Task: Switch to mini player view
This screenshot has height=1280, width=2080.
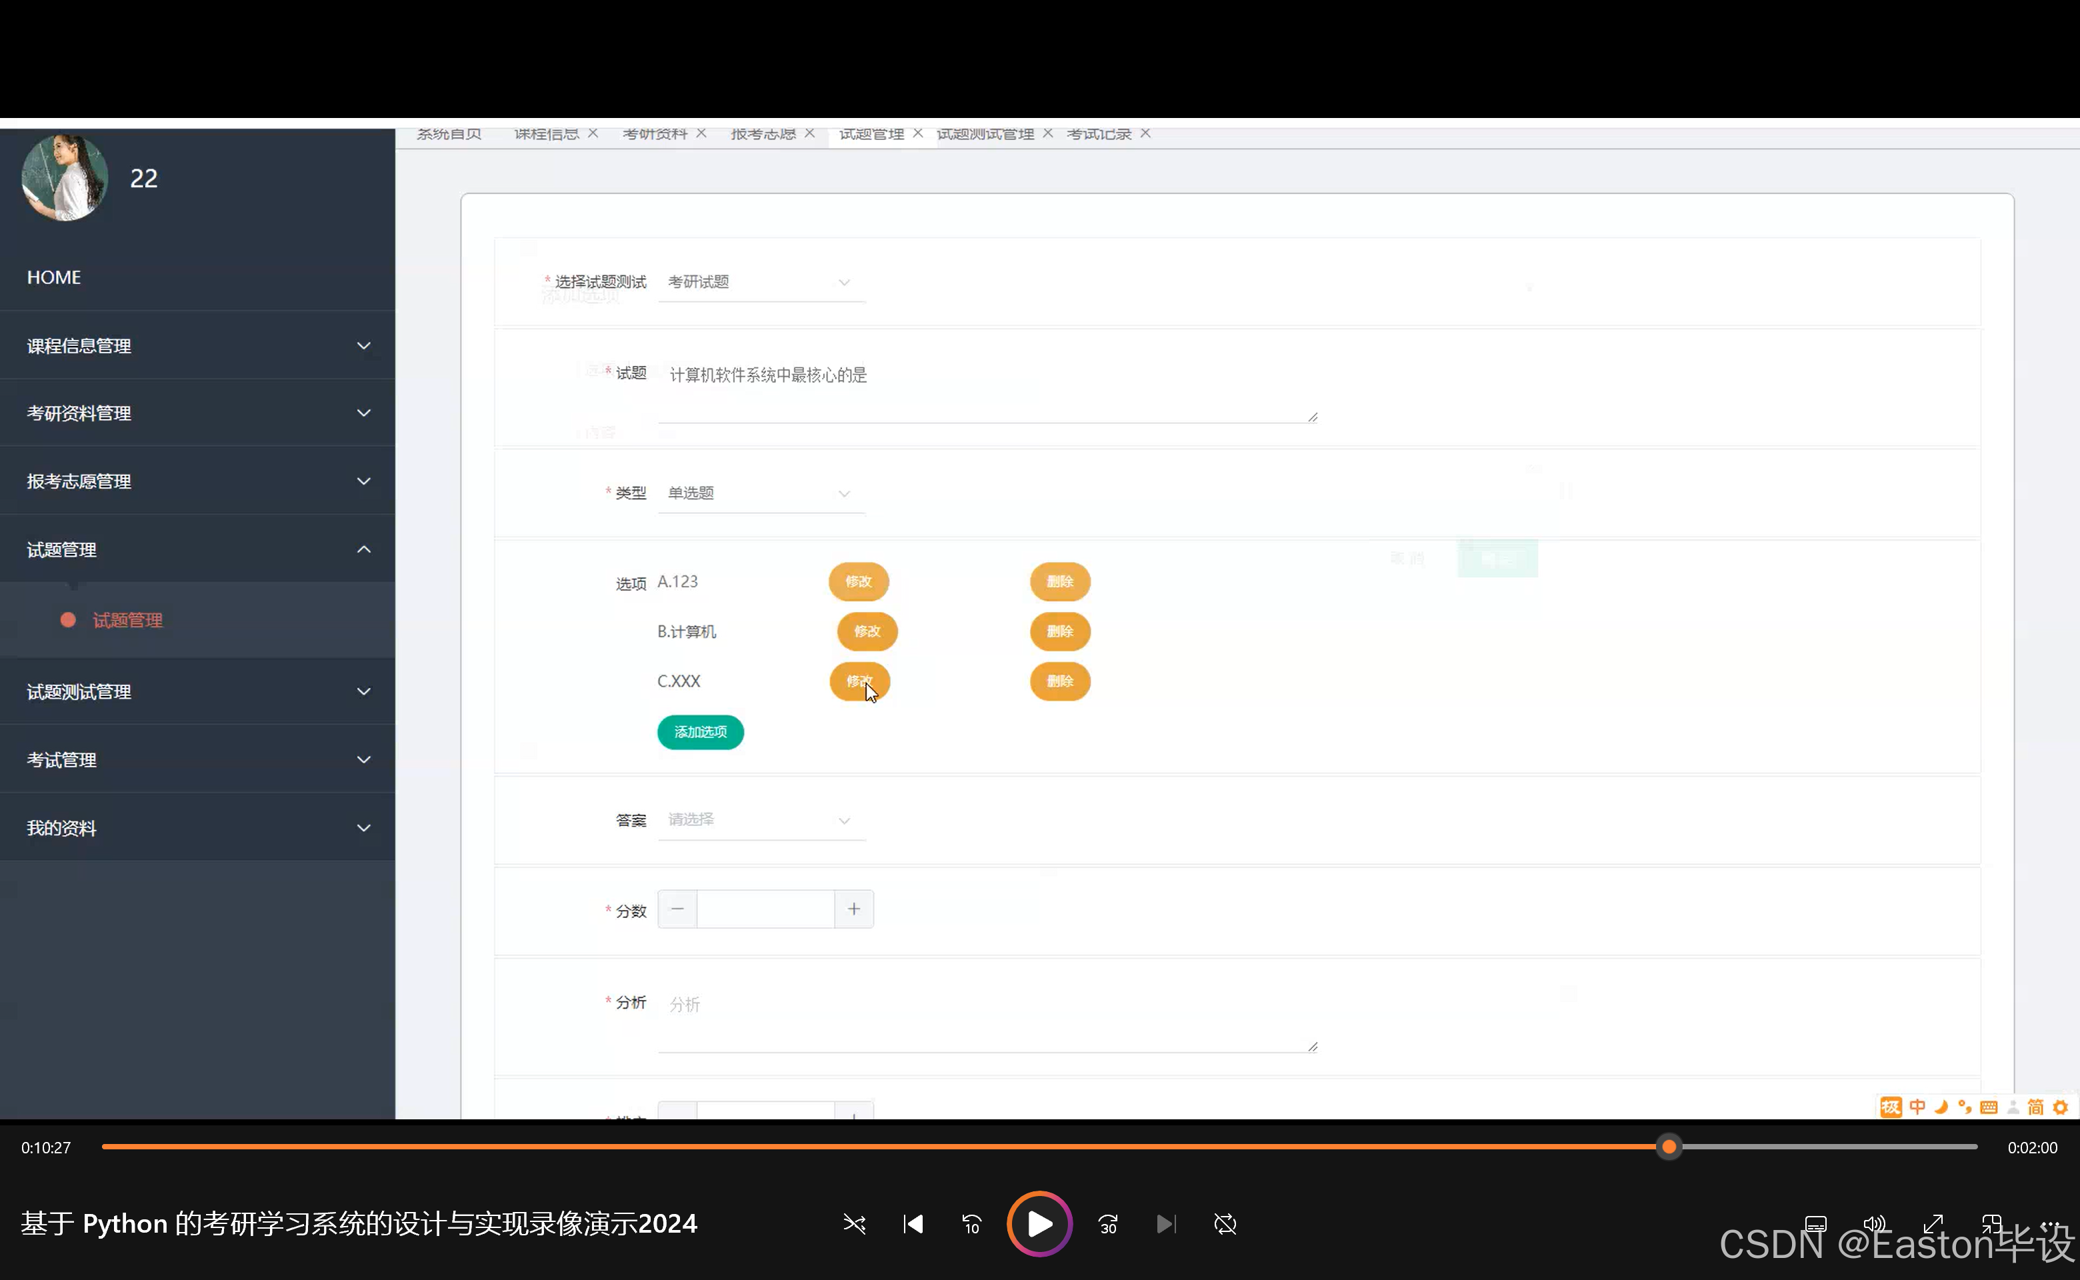Action: (x=1991, y=1224)
